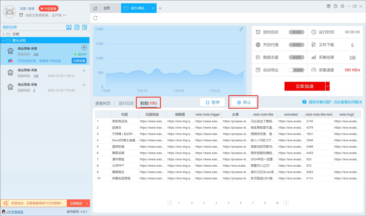Open the VIP专属客服 link
Image resolution: width=366 pixels, height=216 pixels.
[15, 212]
